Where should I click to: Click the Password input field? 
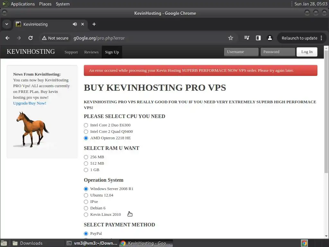tap(278, 52)
